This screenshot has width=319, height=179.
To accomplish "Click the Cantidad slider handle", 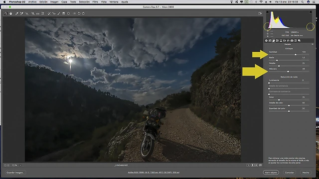I will tap(296, 54).
